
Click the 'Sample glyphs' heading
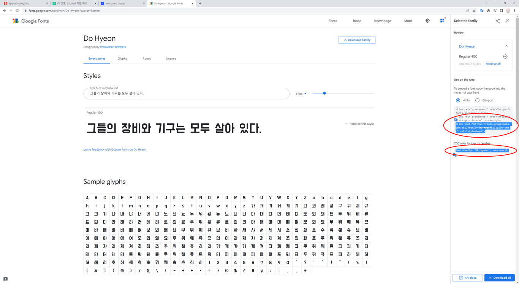click(104, 182)
